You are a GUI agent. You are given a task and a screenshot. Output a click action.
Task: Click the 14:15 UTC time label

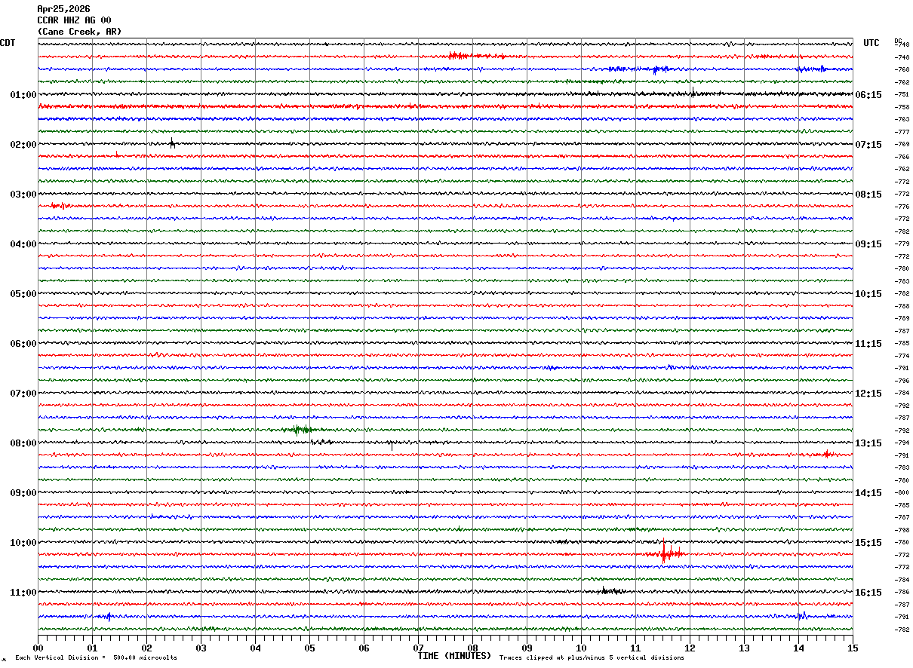869,493
